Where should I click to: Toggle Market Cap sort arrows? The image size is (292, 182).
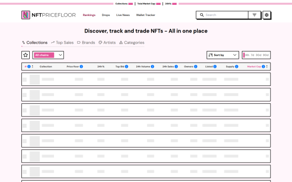pyautogui.click(x=267, y=66)
